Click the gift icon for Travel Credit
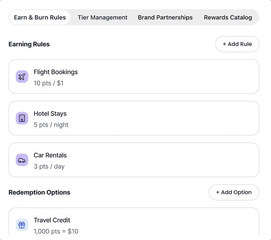 coord(22,225)
